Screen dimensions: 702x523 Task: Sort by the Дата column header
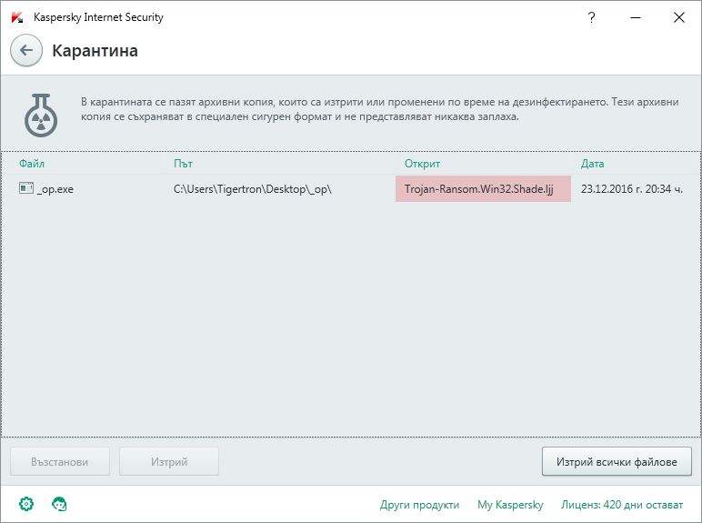[x=592, y=164]
